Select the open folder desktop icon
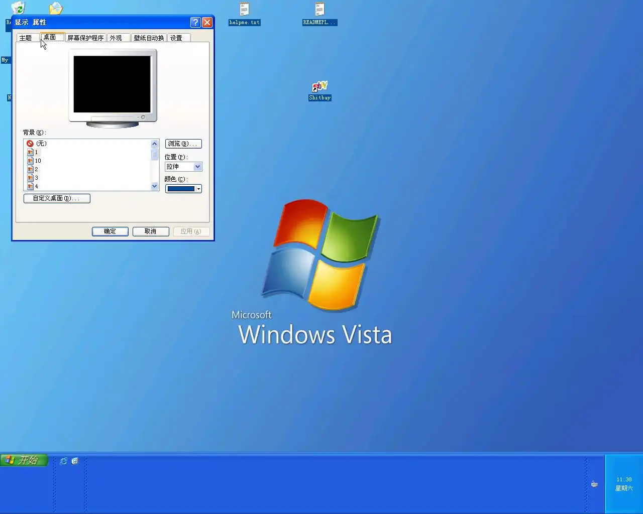 [56, 8]
